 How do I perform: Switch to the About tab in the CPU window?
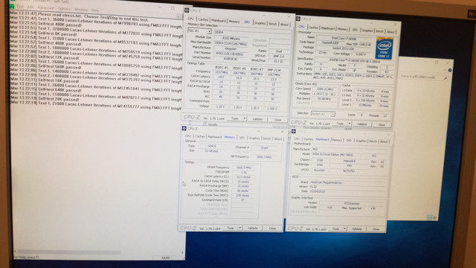[390, 31]
